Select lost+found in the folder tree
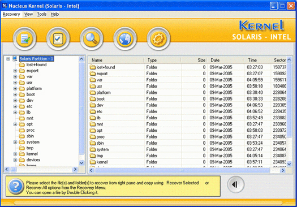Viewport: 297px width, 207px height. [x=36, y=65]
